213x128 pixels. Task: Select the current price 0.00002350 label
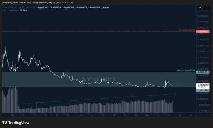(203, 85)
